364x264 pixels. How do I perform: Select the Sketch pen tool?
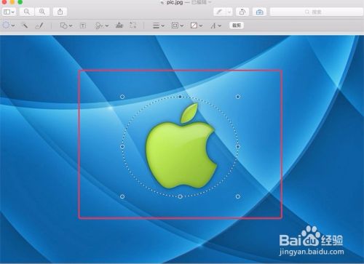[x=39, y=25]
